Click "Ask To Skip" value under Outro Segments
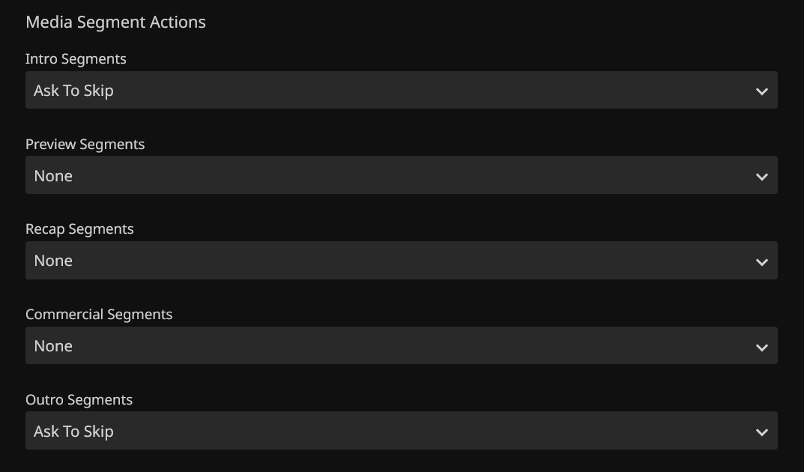The height and width of the screenshot is (472, 804). (x=73, y=432)
